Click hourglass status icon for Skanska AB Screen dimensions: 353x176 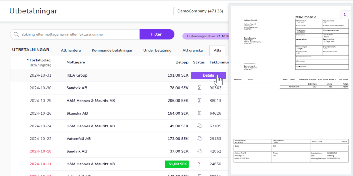coord(199,113)
